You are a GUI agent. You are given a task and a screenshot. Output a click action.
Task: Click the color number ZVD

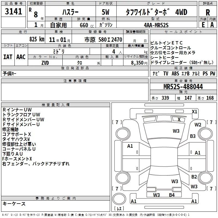45,63
